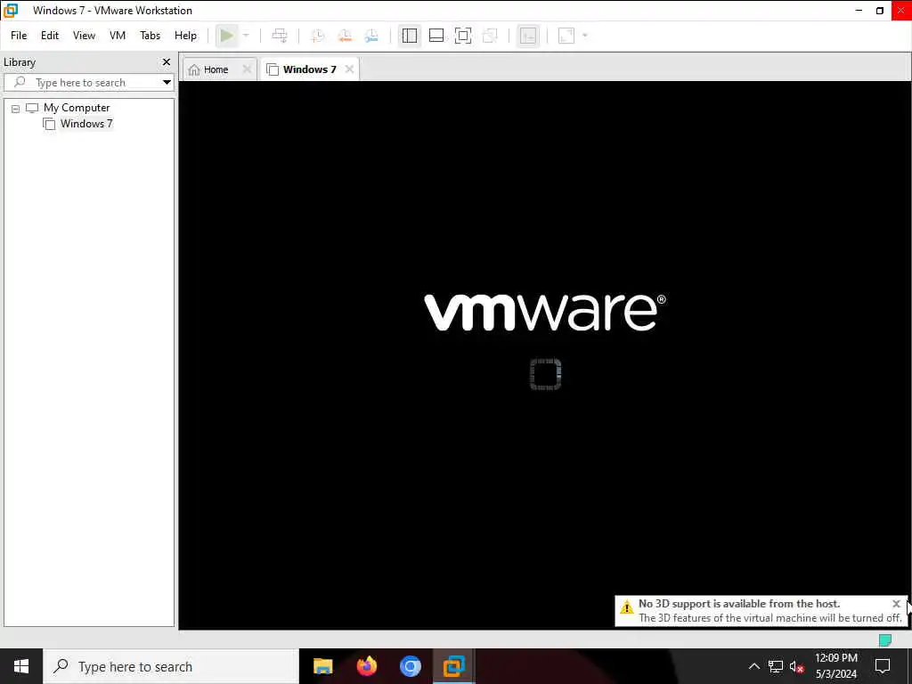Close the Library panel
The width and height of the screenshot is (912, 684).
[x=167, y=61]
